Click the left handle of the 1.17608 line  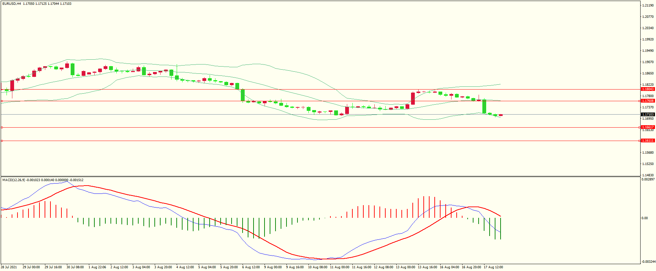2,101
